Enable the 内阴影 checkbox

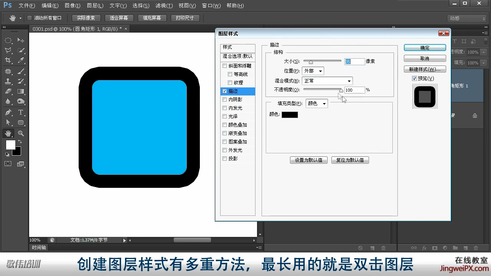click(x=225, y=100)
